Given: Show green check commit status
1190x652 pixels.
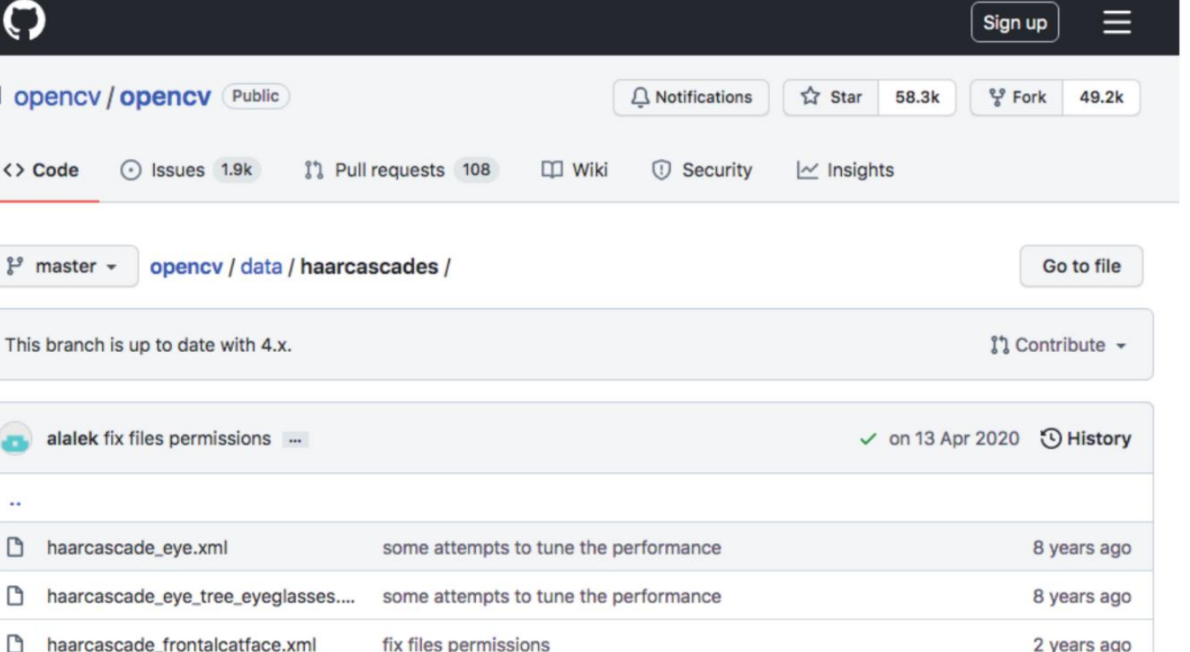Looking at the screenshot, I should pos(869,439).
